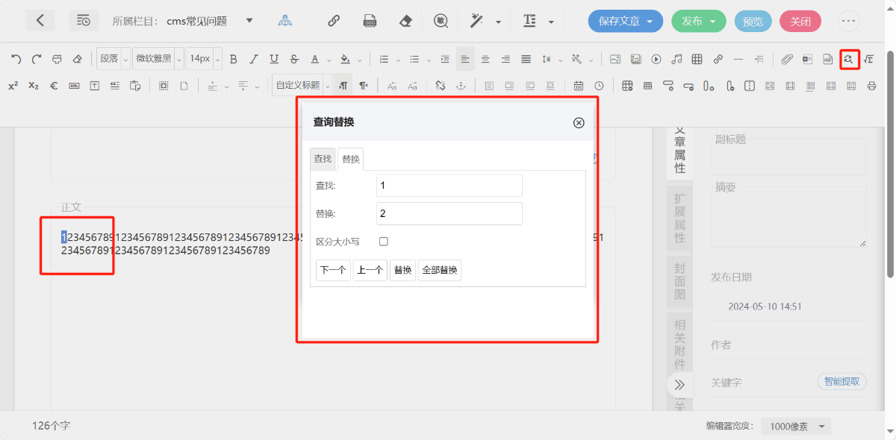Click the 替换 text input field
Screen dimensions: 896x440
[x=449, y=214]
